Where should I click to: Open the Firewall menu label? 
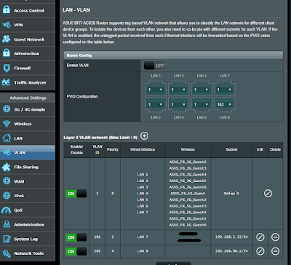23,68
